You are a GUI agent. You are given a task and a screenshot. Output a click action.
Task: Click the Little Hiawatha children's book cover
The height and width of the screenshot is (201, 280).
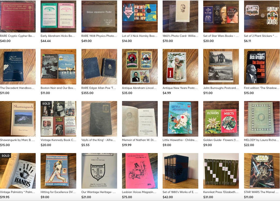pyautogui.click(x=180, y=119)
